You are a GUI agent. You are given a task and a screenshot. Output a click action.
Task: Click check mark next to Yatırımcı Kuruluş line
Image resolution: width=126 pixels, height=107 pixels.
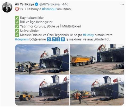17,26
